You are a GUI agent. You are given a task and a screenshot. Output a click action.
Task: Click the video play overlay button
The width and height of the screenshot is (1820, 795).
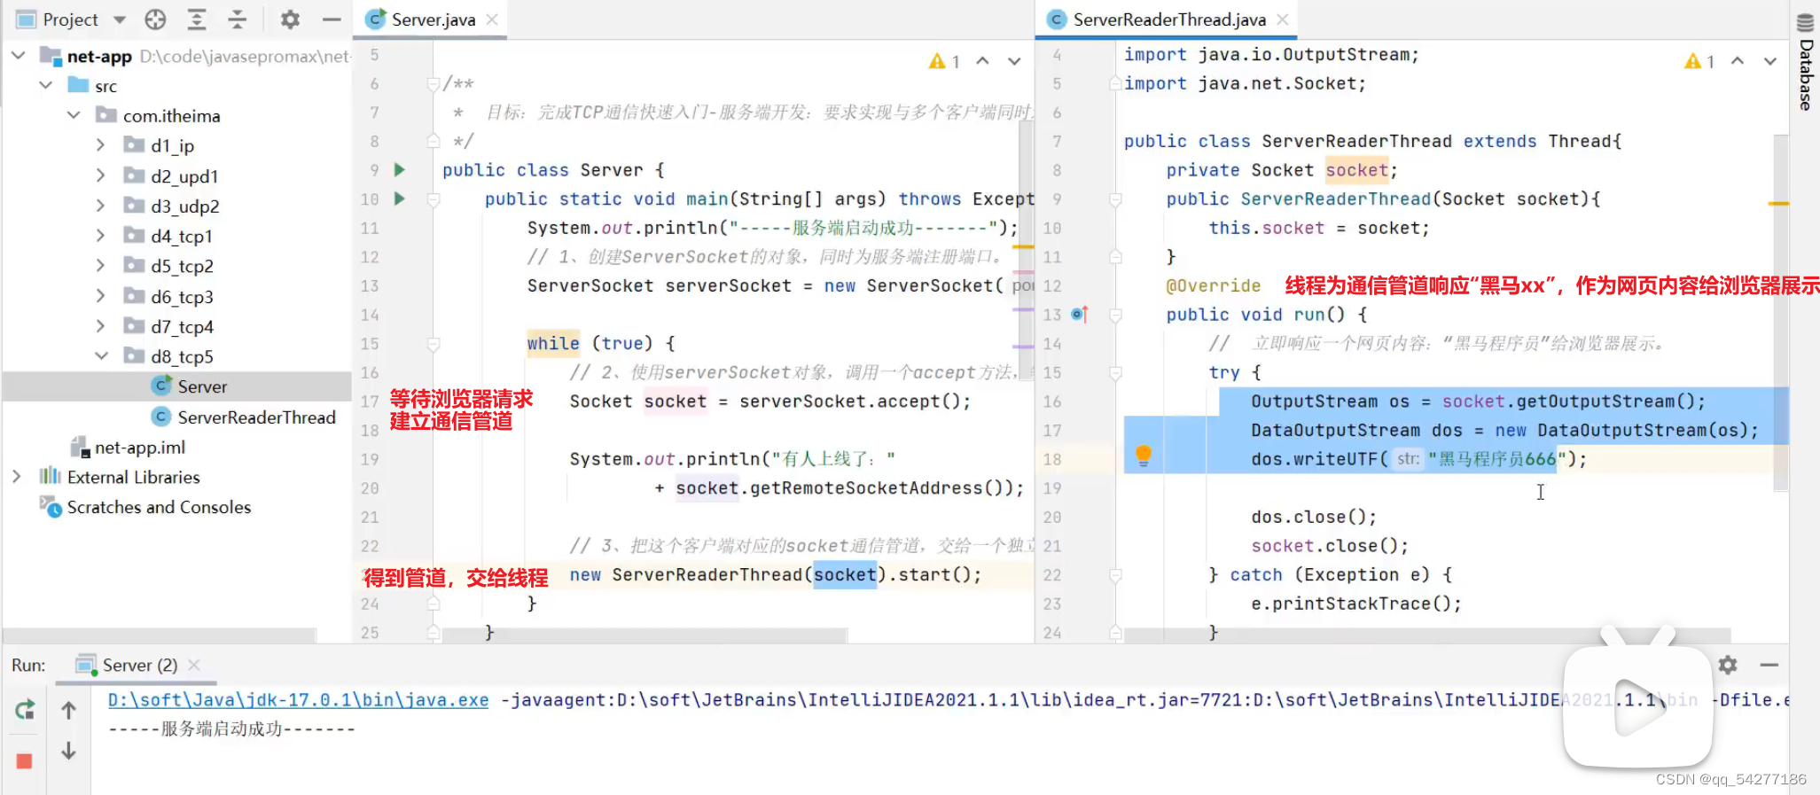click(x=1637, y=706)
